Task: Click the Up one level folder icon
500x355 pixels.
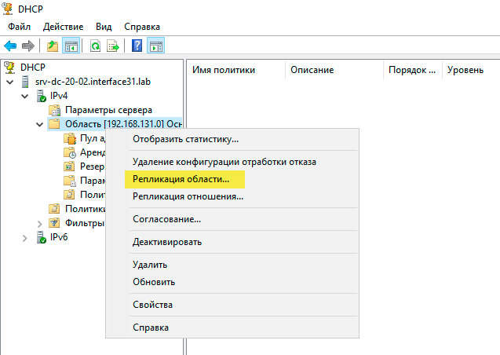Action: coord(53,46)
